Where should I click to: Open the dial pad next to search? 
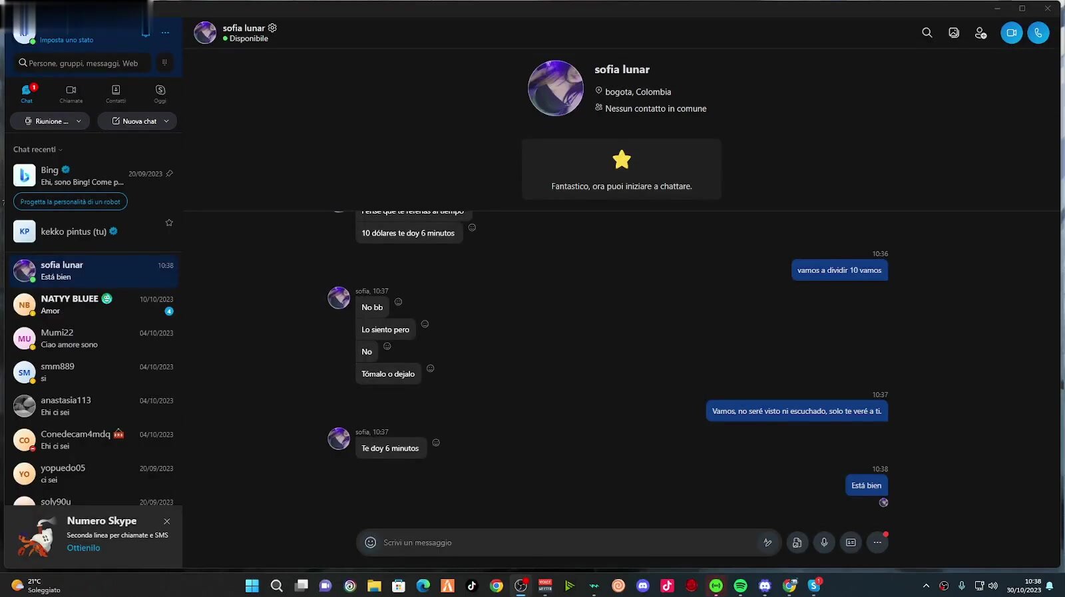tap(164, 63)
